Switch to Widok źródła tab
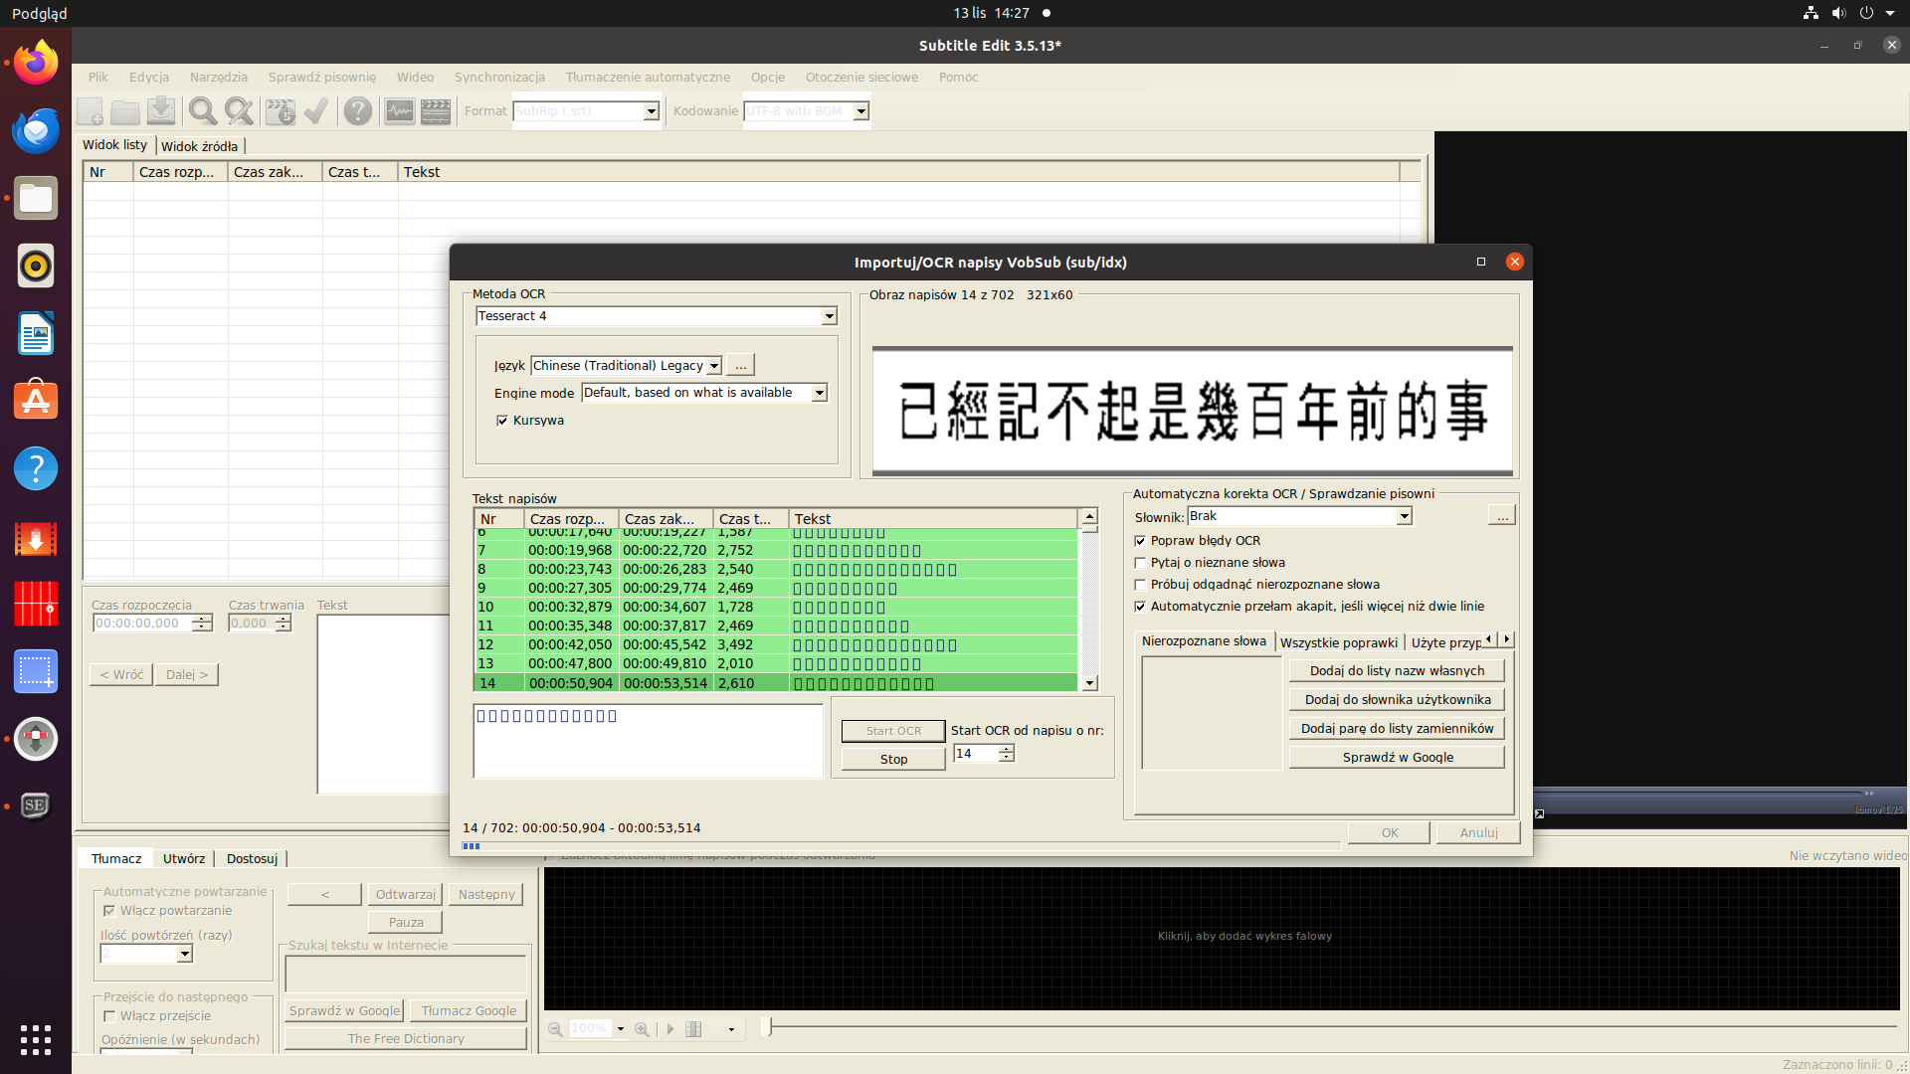The width and height of the screenshot is (1910, 1074). [x=199, y=146]
